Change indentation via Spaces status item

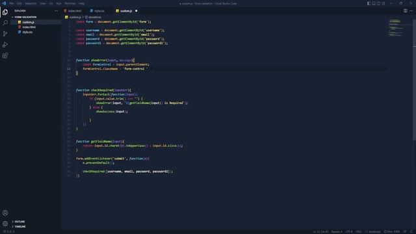tap(337, 231)
